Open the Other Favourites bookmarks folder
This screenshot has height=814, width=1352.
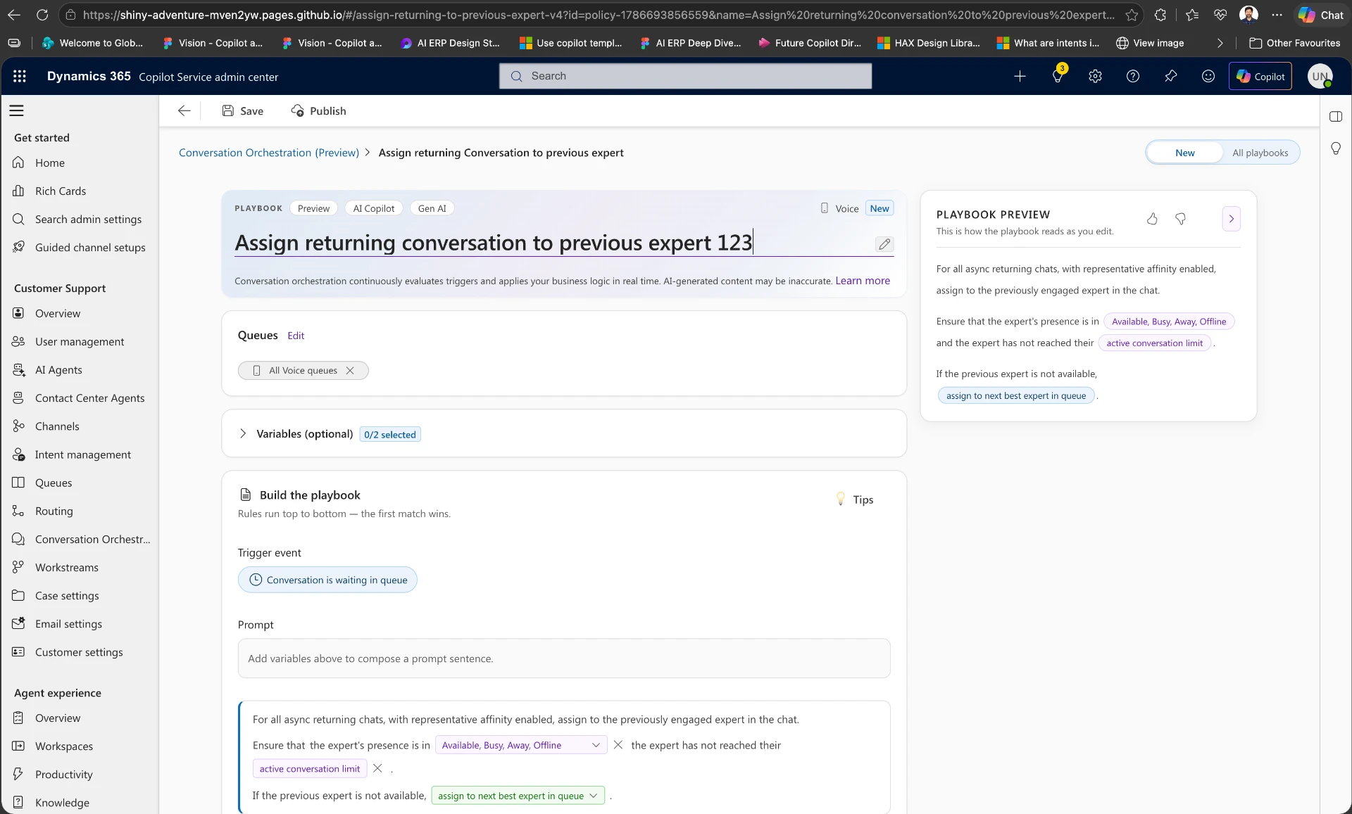1295,43
